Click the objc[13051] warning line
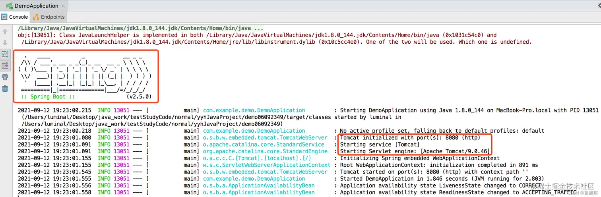This screenshot has width=601, height=197. (x=257, y=35)
